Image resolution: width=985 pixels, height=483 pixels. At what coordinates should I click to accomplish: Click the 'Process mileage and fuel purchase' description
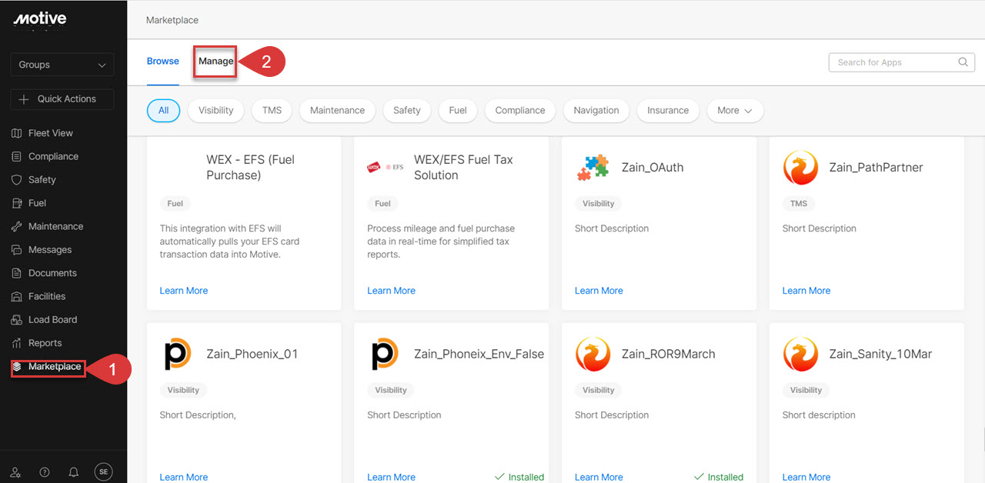pyautogui.click(x=441, y=241)
